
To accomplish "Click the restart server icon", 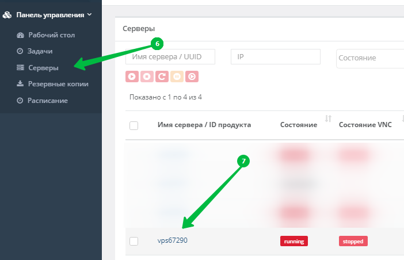I will pyautogui.click(x=162, y=77).
